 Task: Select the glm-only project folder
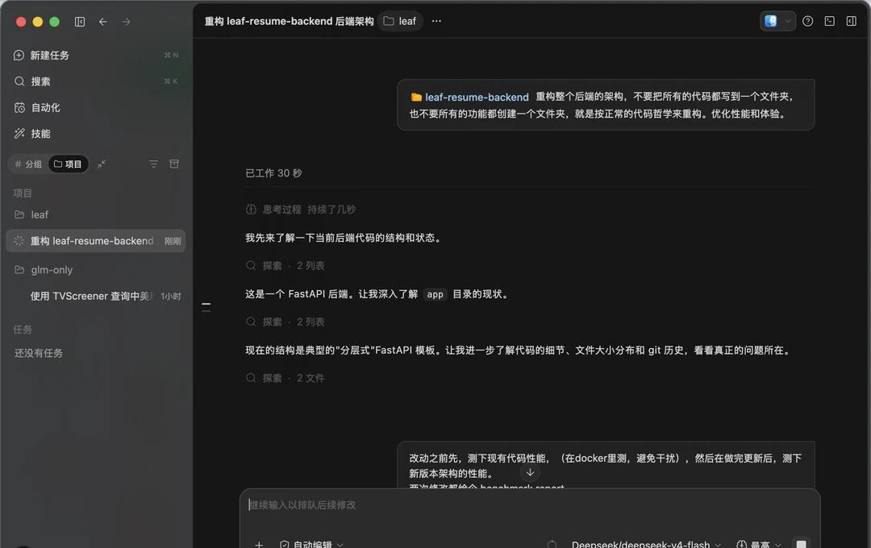95,270
